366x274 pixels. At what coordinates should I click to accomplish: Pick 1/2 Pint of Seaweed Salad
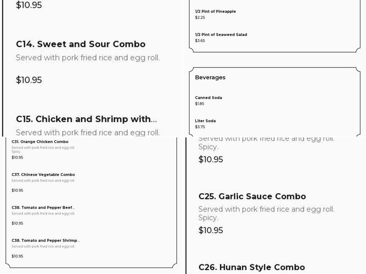221,35
